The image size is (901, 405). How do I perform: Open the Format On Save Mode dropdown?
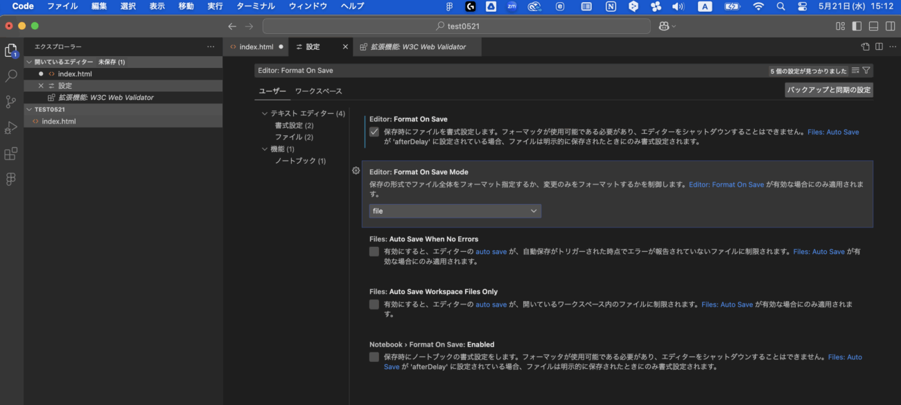click(x=455, y=211)
